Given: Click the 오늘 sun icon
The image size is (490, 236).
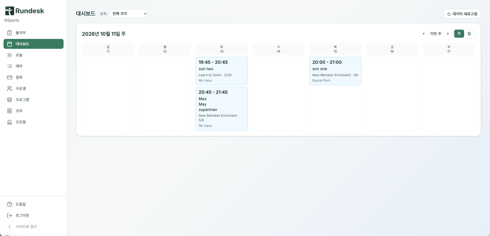Looking at the screenshot, I should [10, 55].
